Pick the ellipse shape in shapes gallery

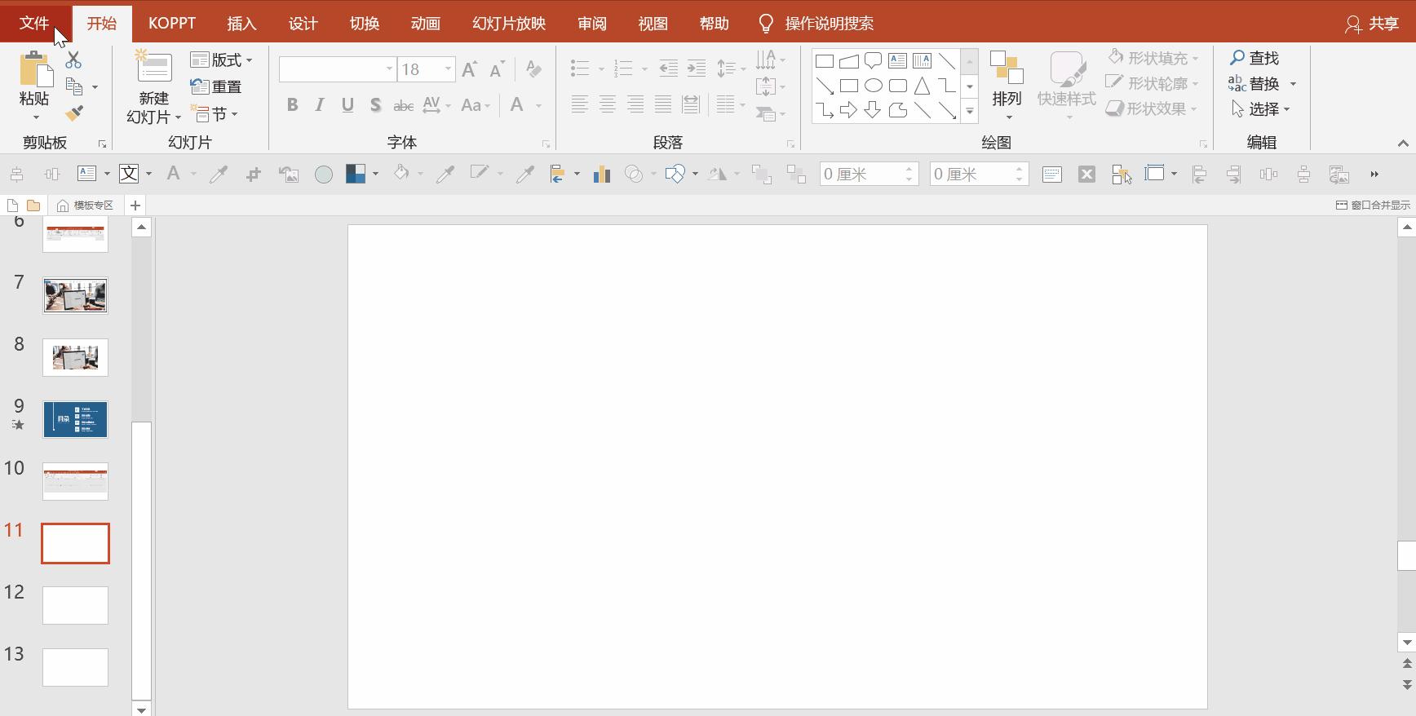pyautogui.click(x=873, y=86)
